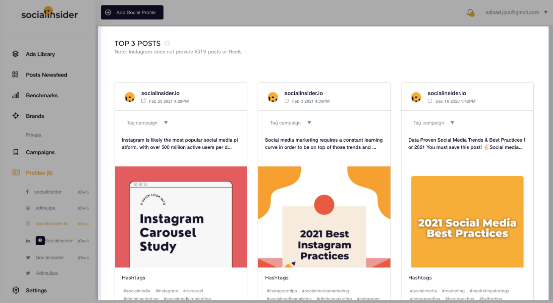The width and height of the screenshot is (553, 303).
Task: Click the Twitter icon beside Socialinsider profile
Action: tap(28, 258)
